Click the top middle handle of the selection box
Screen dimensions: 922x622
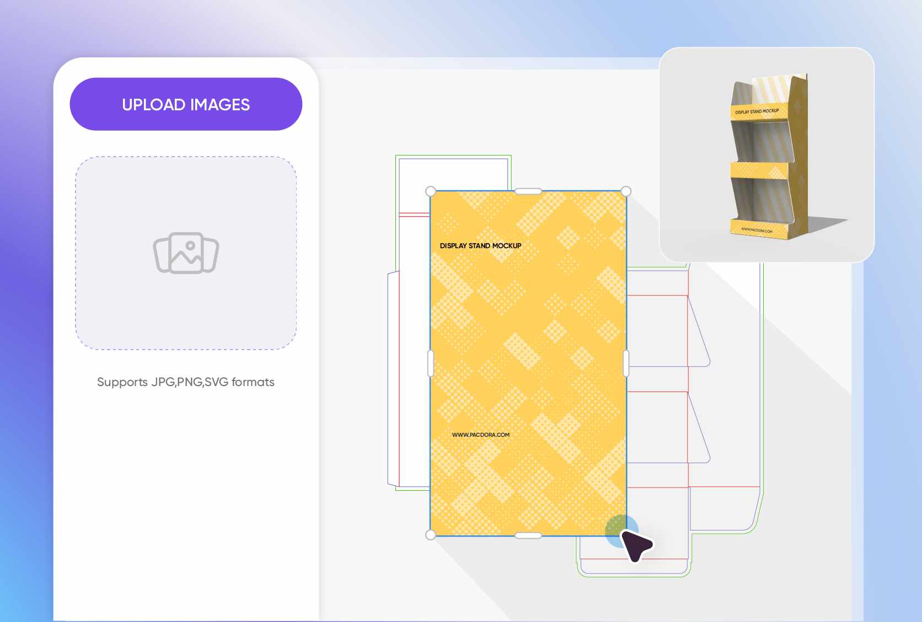528,191
